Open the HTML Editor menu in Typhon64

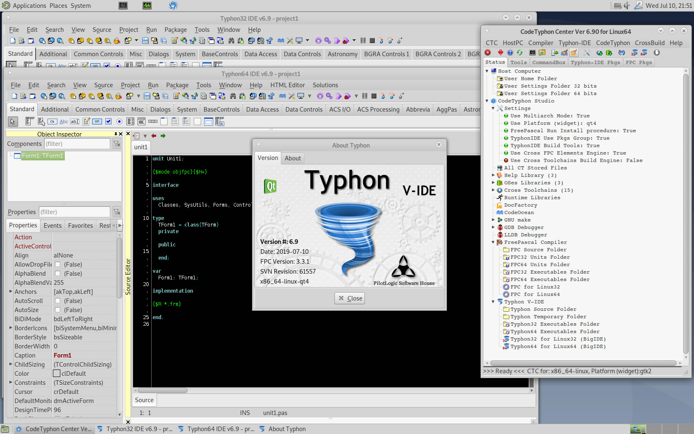pyautogui.click(x=288, y=85)
